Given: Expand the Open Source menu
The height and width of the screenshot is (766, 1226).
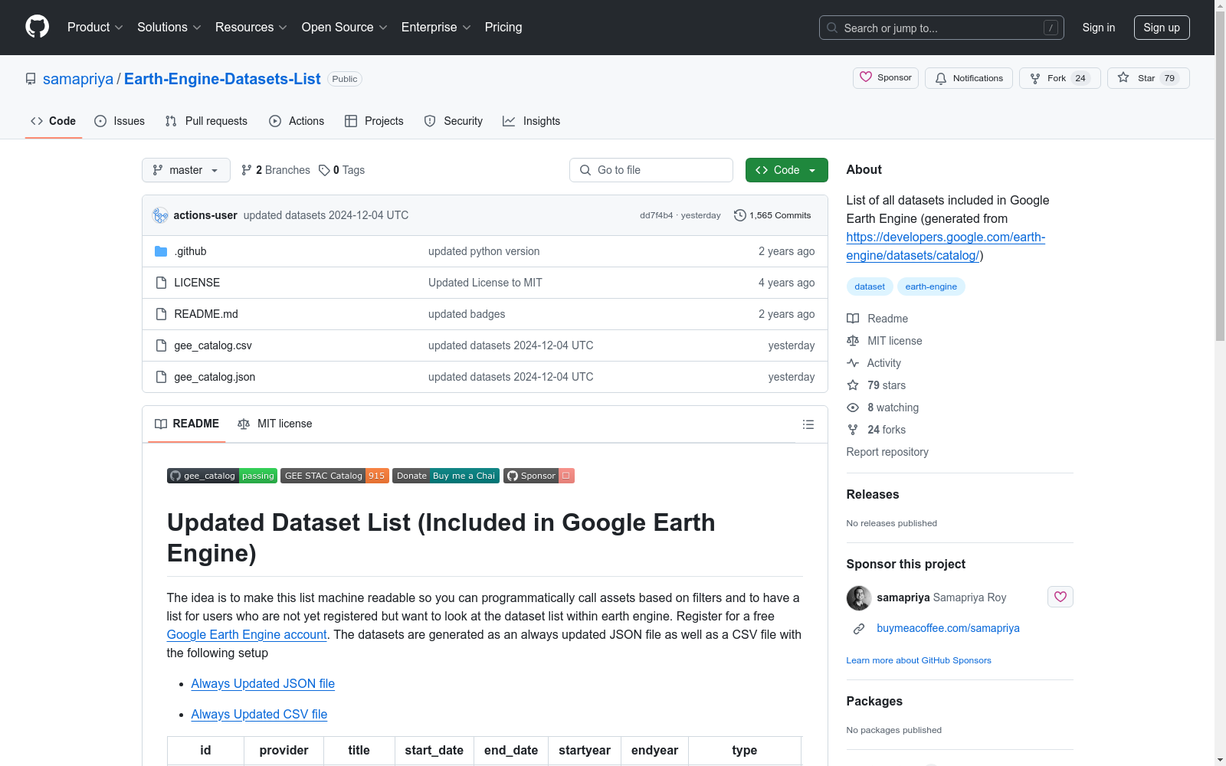Looking at the screenshot, I should point(345,28).
